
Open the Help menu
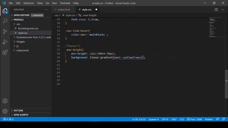tap(76, 3)
